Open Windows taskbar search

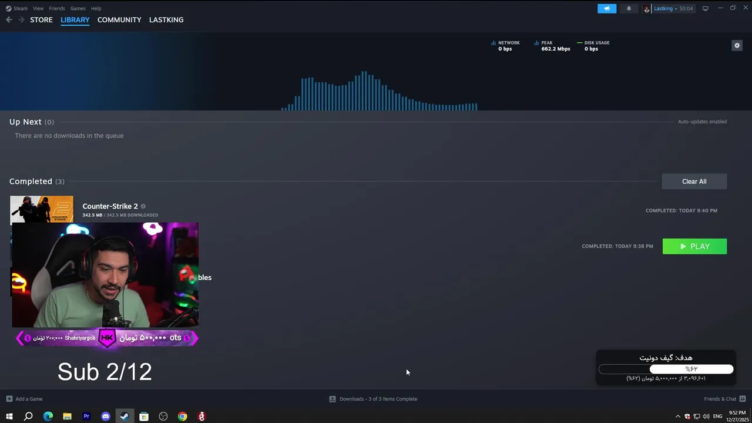(28, 417)
